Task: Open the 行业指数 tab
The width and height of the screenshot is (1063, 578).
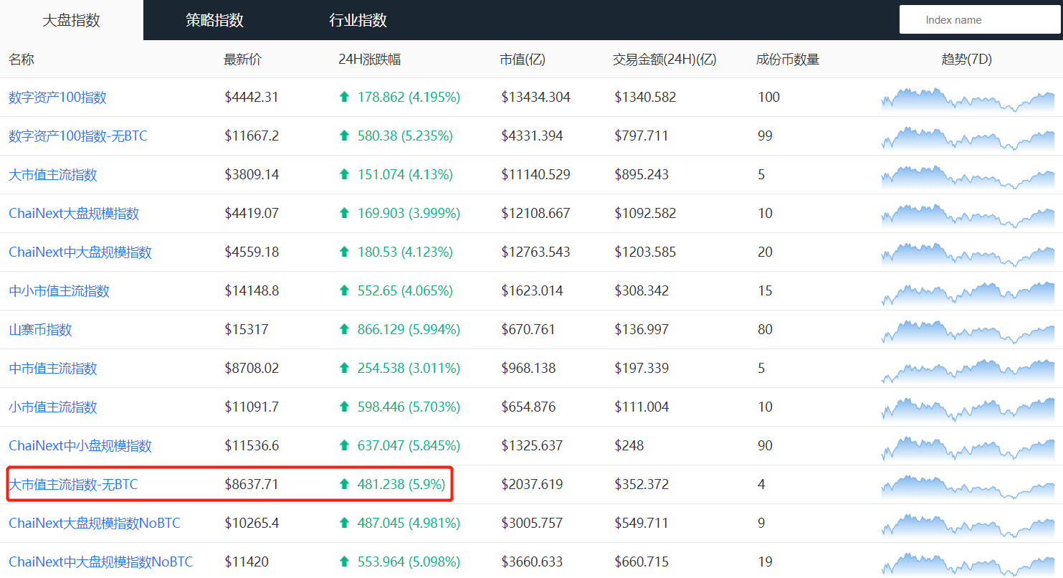Action: pyautogui.click(x=358, y=20)
